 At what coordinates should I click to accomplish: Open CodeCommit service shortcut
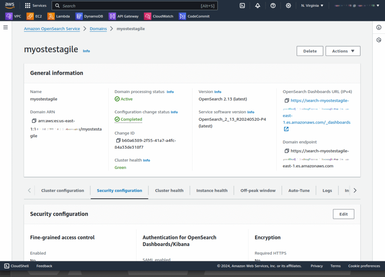pos(194,16)
